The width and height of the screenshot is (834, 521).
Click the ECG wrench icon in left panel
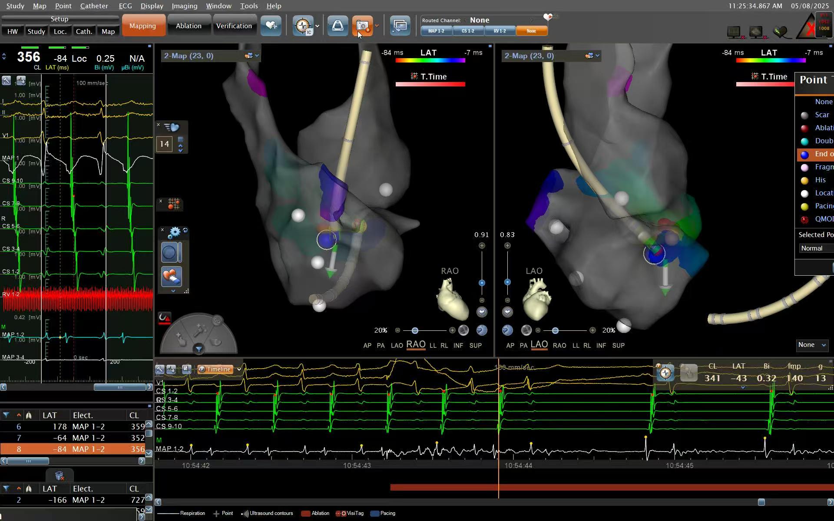pos(6,81)
